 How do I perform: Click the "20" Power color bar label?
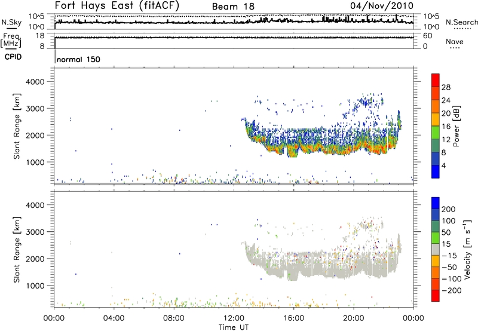[446, 114]
